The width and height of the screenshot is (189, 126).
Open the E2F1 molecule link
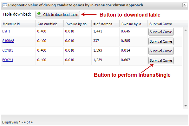coord(6,31)
